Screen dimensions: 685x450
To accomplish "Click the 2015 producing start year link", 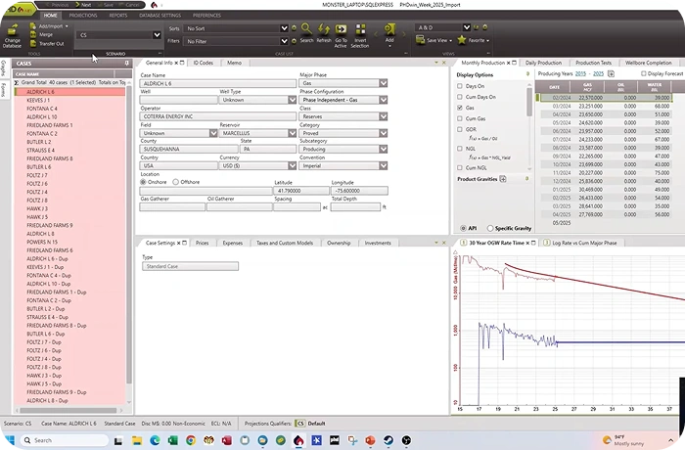I will [580, 73].
